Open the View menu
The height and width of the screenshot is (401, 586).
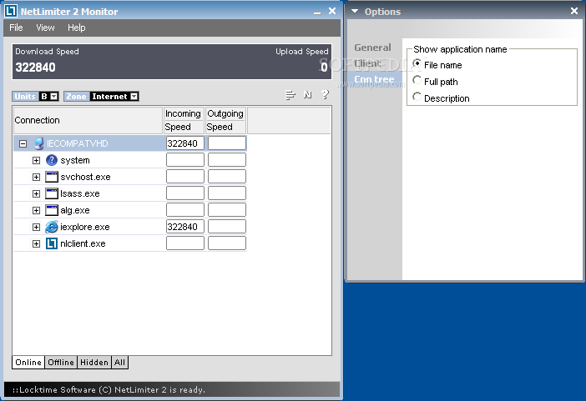(x=45, y=28)
